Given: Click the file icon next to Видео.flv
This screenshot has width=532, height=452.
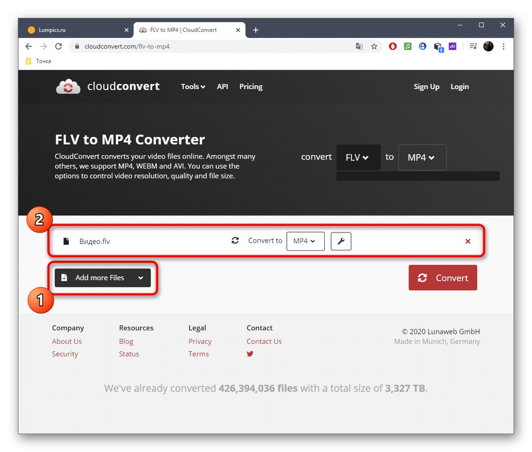Looking at the screenshot, I should pyautogui.click(x=66, y=241).
